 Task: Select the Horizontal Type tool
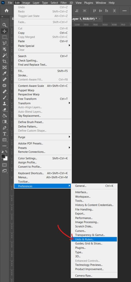pyautogui.click(x=4, y=134)
